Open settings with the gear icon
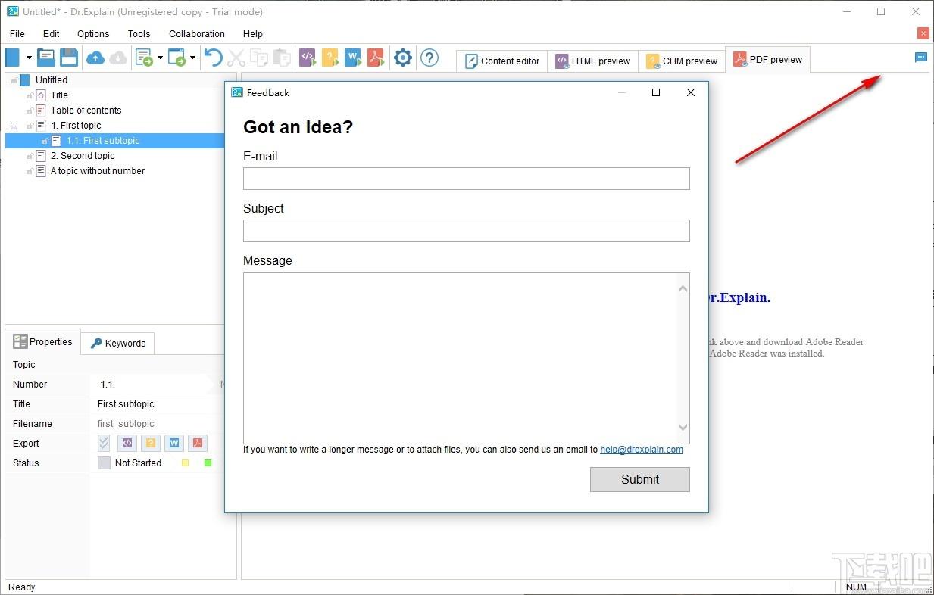The height and width of the screenshot is (595, 934). [x=403, y=58]
